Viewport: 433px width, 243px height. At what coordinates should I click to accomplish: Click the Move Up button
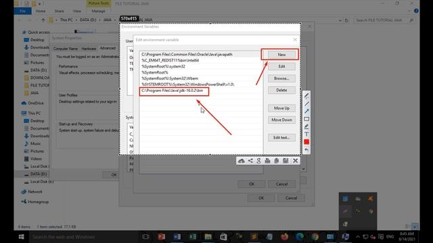click(x=281, y=108)
